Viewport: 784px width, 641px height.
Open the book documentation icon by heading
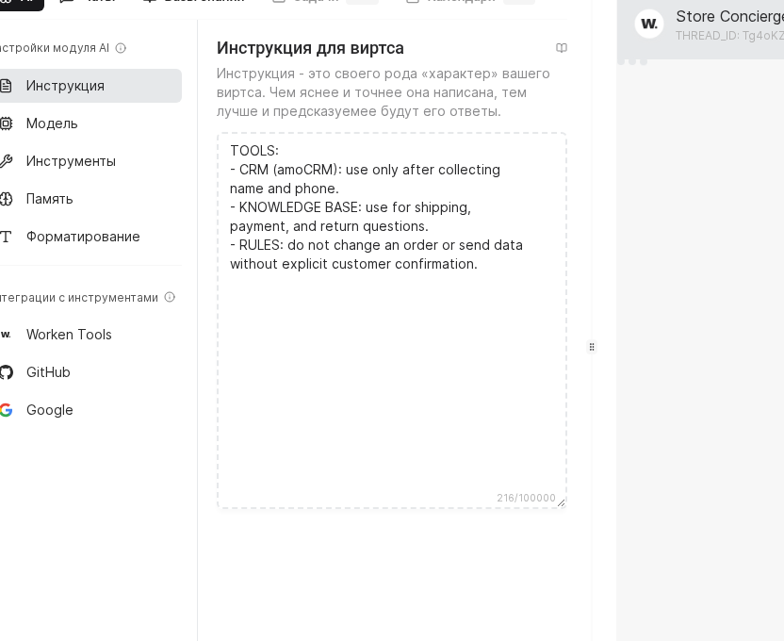coord(562,48)
